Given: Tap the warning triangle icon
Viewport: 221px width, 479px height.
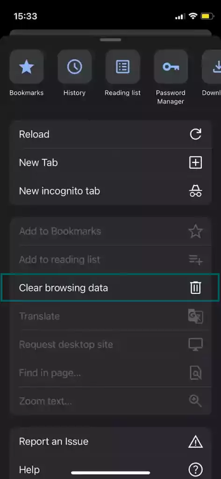Looking at the screenshot, I should [196, 442].
